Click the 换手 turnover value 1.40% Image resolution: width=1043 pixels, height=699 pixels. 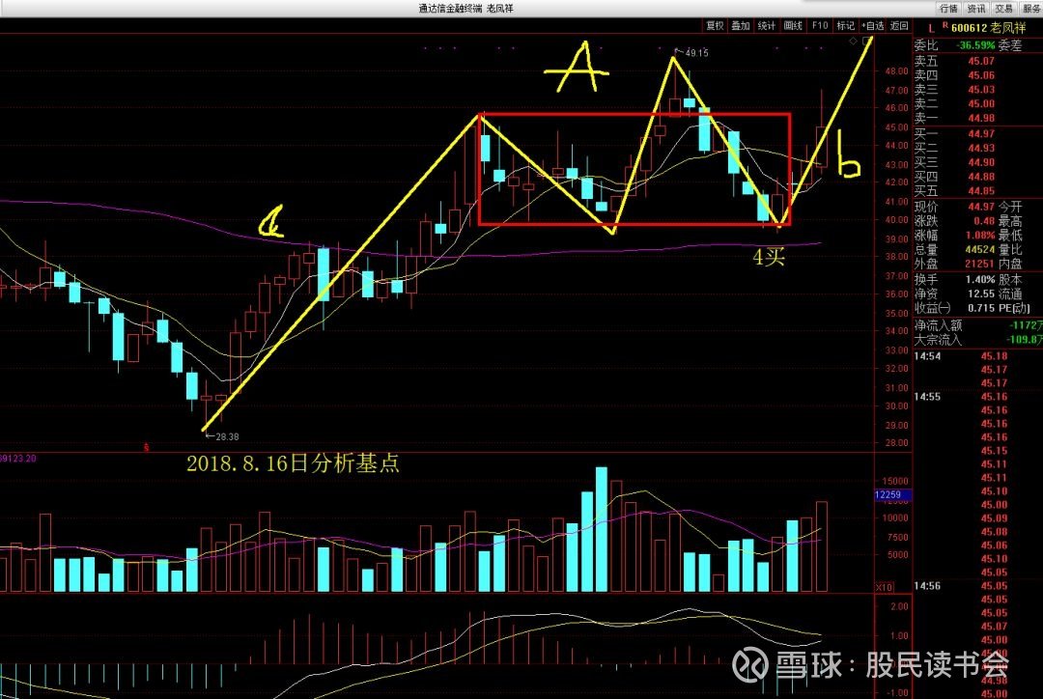coord(980,279)
